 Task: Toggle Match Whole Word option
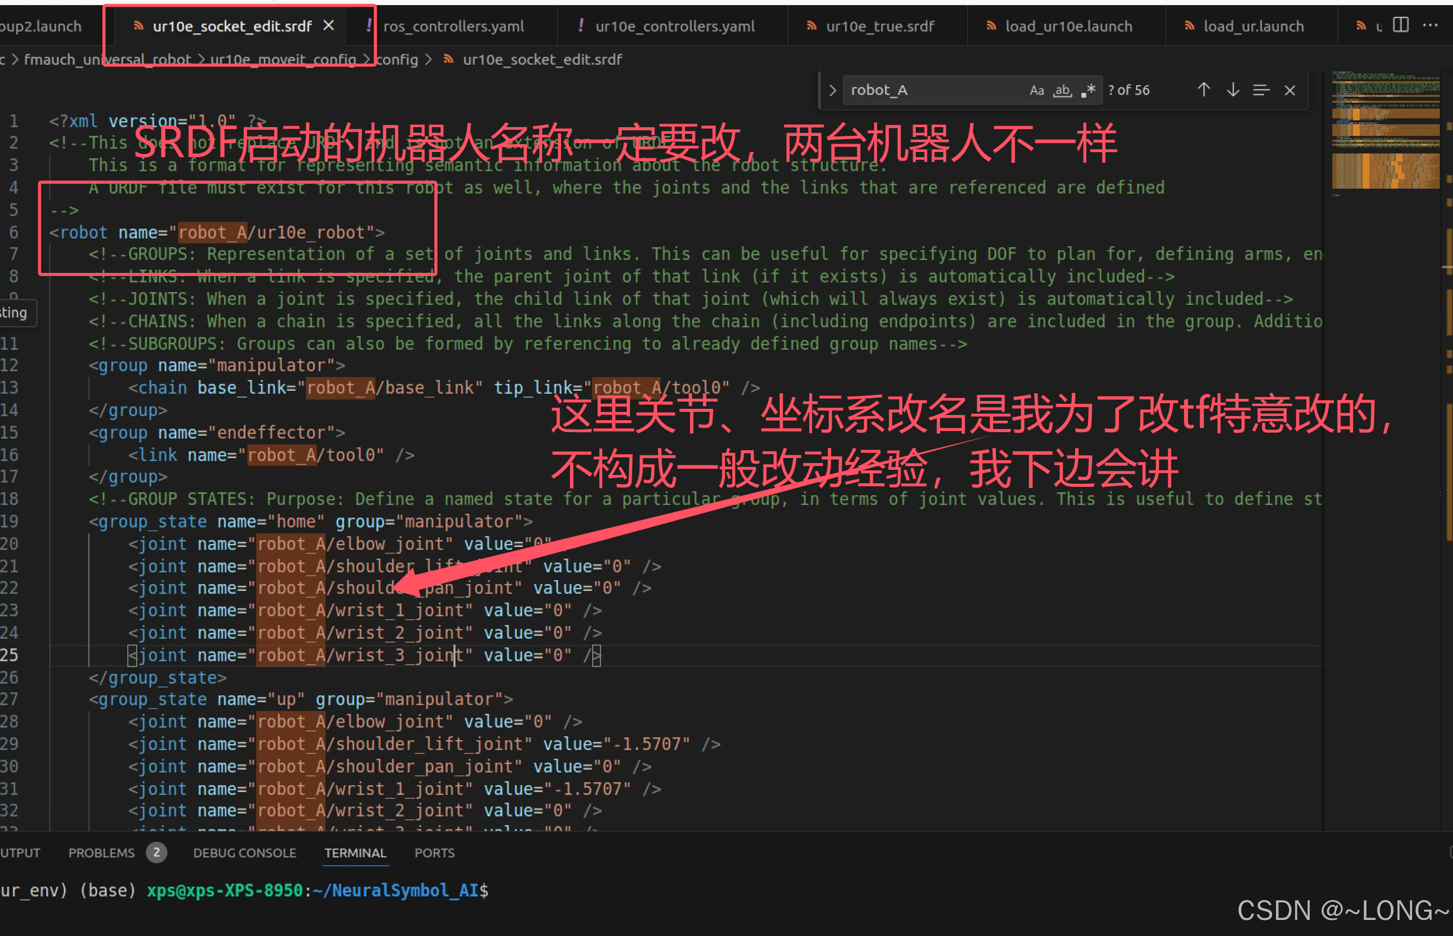[1062, 90]
